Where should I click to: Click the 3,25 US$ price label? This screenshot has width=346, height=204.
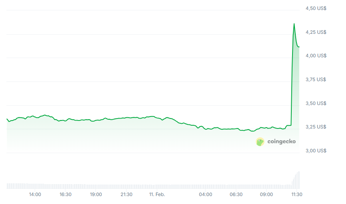(316, 127)
